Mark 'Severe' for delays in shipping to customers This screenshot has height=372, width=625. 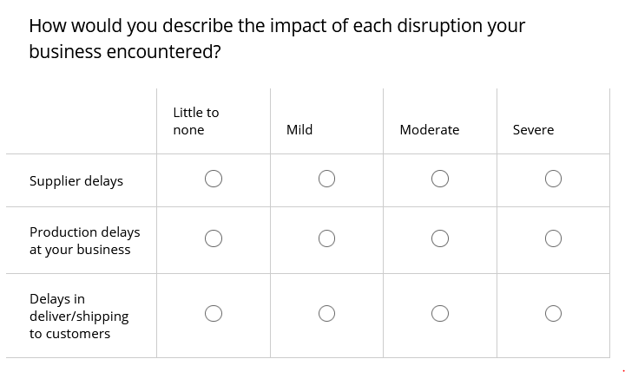coord(553,313)
